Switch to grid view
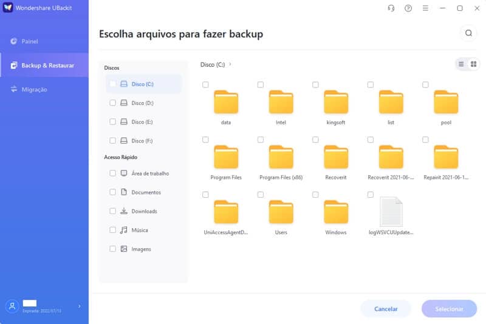Screen dimensions: 486x324 pyautogui.click(x=474, y=64)
